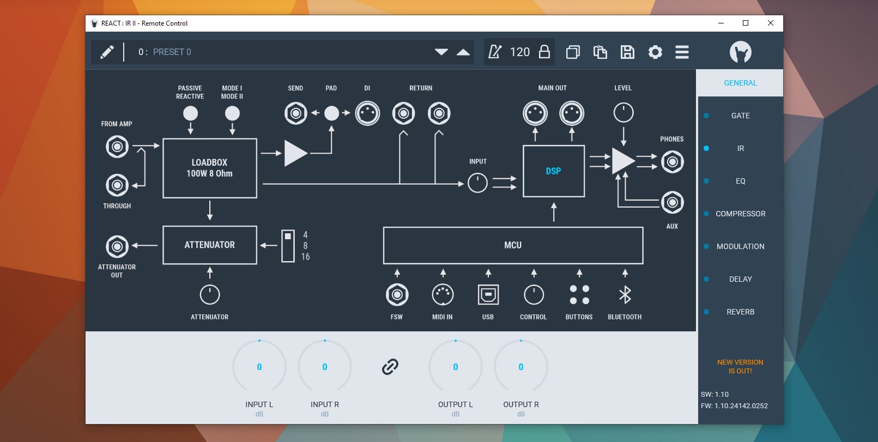Click the FW: 1.10.24142.0252 text
This screenshot has height=442, width=878.
point(734,405)
